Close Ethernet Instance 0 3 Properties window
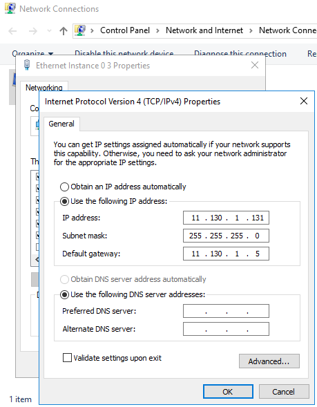The height and width of the screenshot is (407, 317). (x=255, y=65)
